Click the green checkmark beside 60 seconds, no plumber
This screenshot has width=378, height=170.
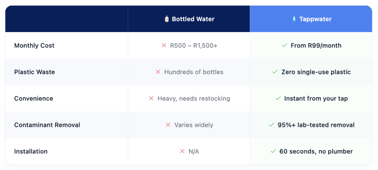(273, 151)
